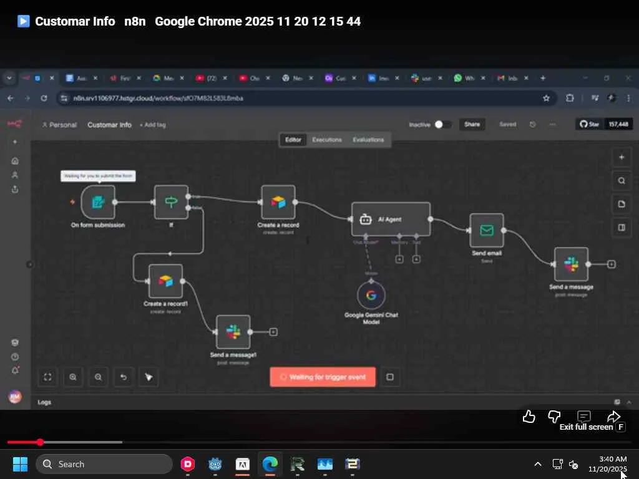Open the user profile avatar in sidebar
The image size is (639, 479).
(x=15, y=397)
